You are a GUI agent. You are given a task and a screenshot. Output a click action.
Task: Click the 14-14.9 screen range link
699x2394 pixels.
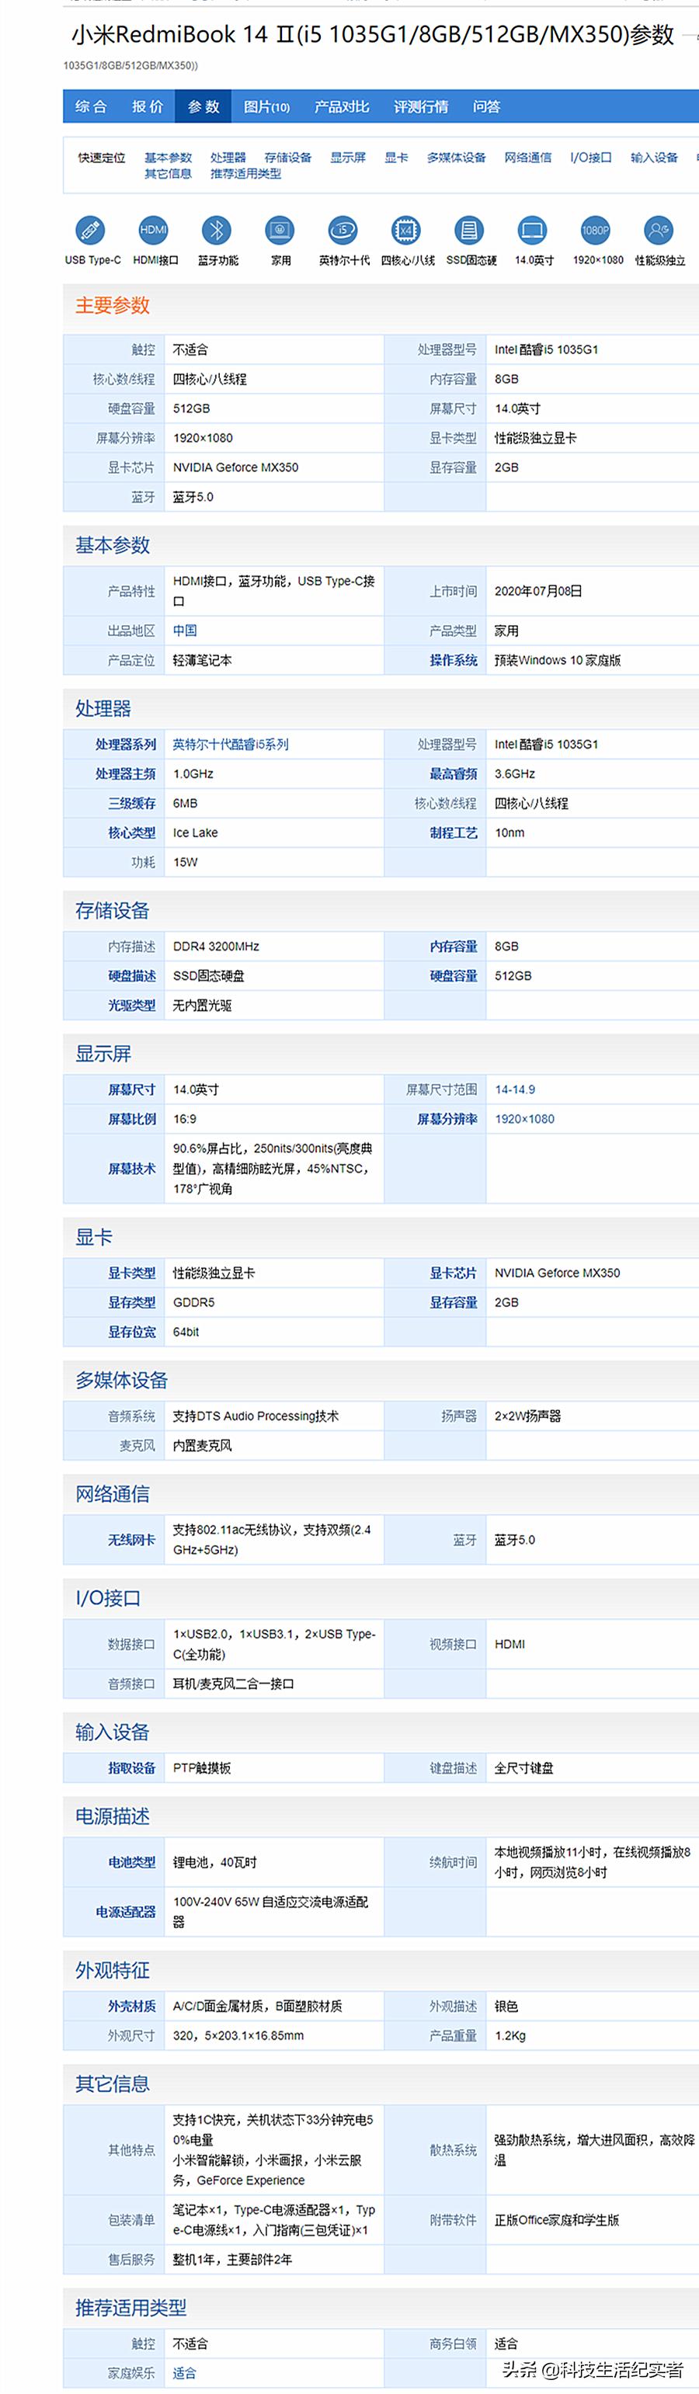515,1089
